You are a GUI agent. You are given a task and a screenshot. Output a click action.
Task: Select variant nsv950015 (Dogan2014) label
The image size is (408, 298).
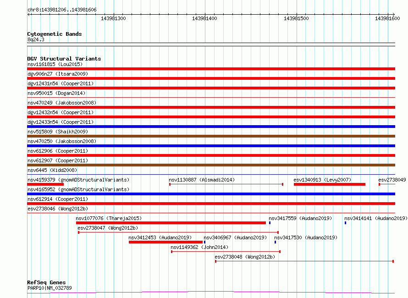point(56,93)
